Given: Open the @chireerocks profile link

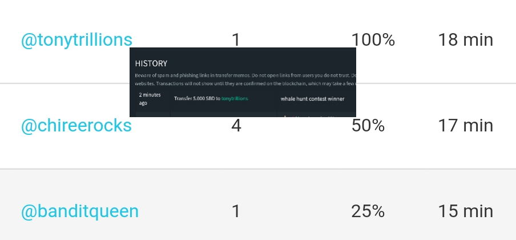Looking at the screenshot, I should (76, 126).
